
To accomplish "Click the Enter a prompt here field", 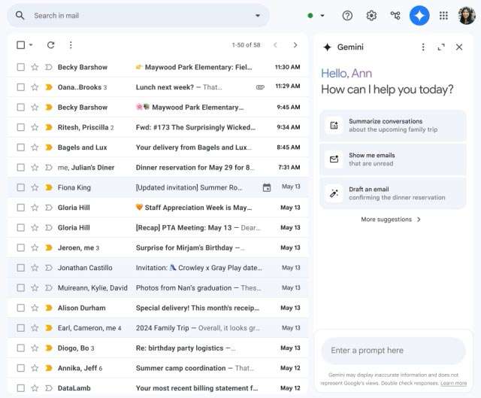I will pos(393,351).
